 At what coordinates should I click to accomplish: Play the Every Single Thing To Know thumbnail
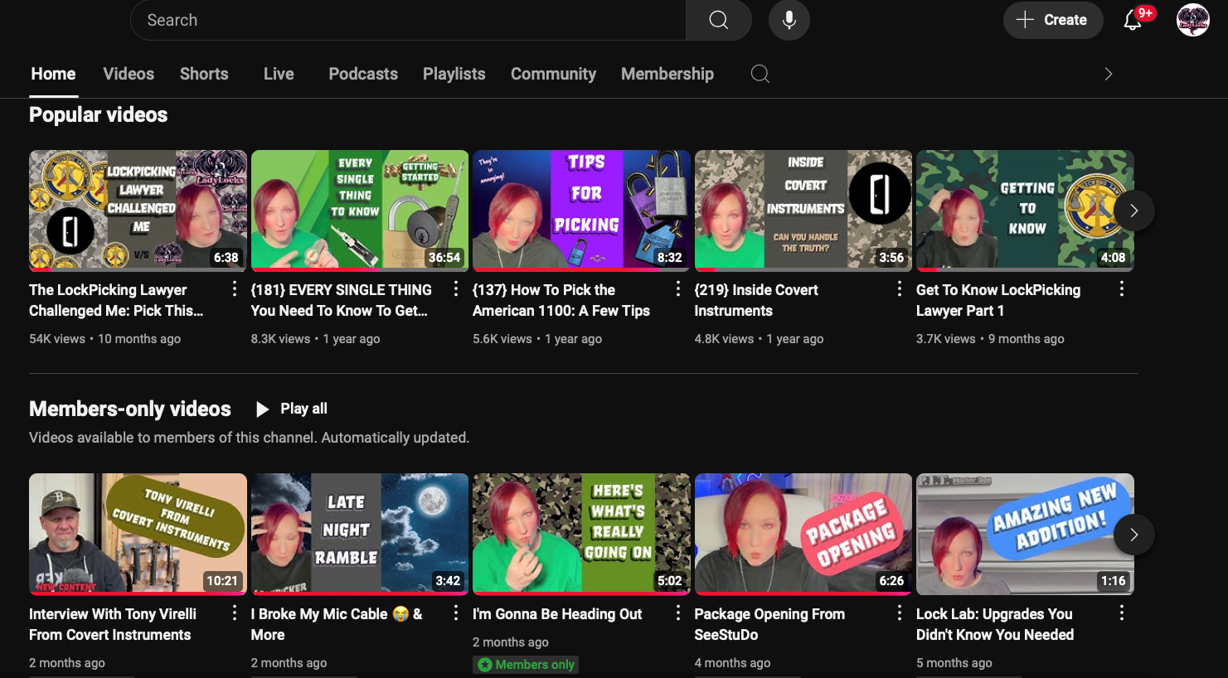click(x=360, y=211)
